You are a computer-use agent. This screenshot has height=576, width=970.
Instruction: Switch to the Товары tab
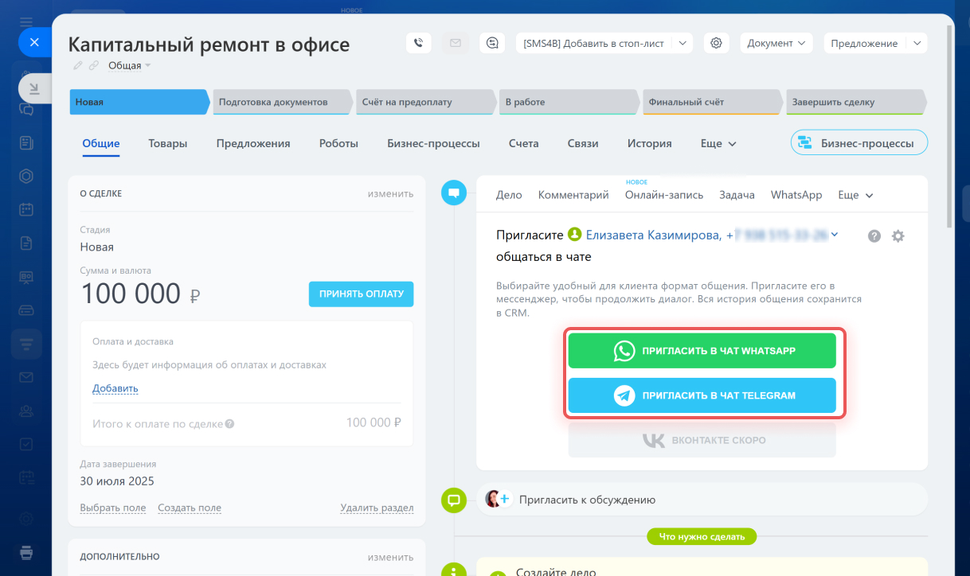coord(168,143)
